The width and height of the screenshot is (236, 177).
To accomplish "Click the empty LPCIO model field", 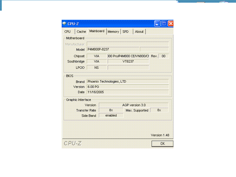I will 128,68.
